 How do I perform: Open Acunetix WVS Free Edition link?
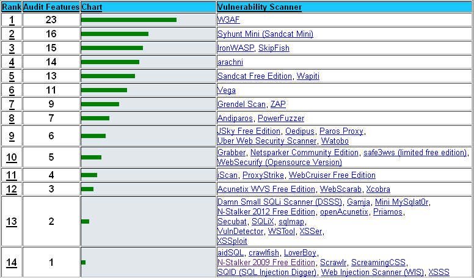click(266, 189)
